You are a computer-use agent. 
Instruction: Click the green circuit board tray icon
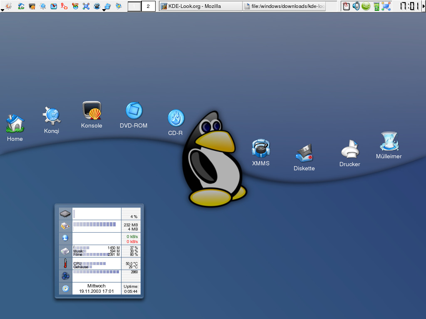click(376, 6)
